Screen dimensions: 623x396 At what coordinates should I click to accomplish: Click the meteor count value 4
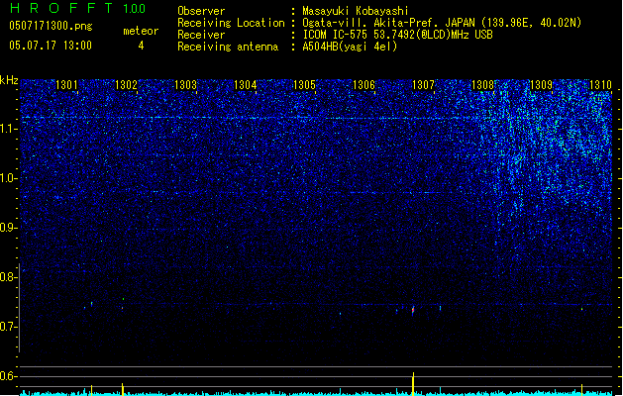coord(141,46)
